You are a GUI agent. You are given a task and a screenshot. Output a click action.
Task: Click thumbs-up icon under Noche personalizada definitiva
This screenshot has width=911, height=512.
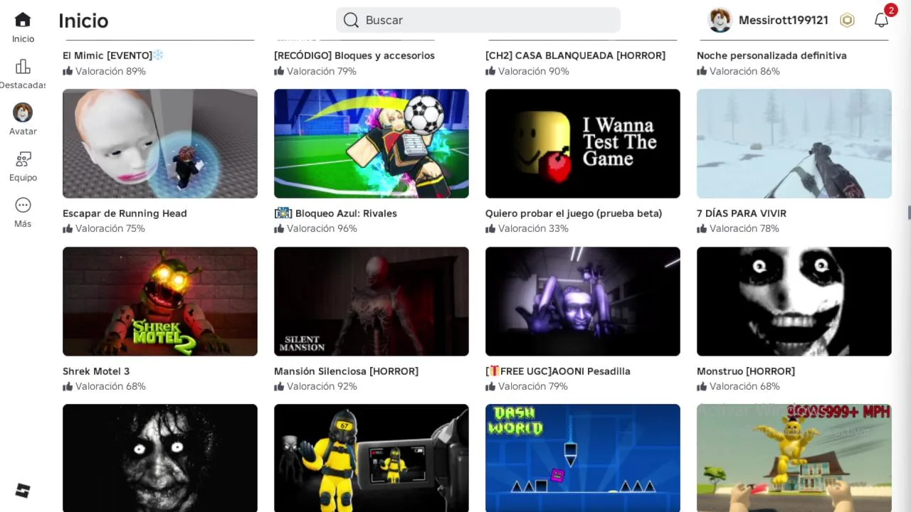pos(702,71)
